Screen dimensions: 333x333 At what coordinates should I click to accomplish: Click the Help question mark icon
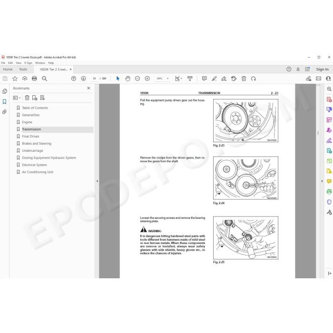pyautogui.click(x=289, y=69)
